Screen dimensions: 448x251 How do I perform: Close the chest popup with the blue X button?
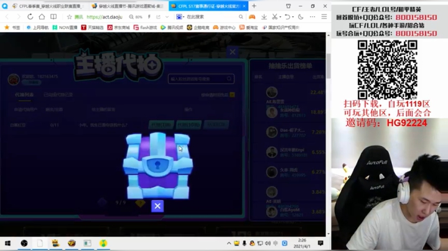point(157,206)
